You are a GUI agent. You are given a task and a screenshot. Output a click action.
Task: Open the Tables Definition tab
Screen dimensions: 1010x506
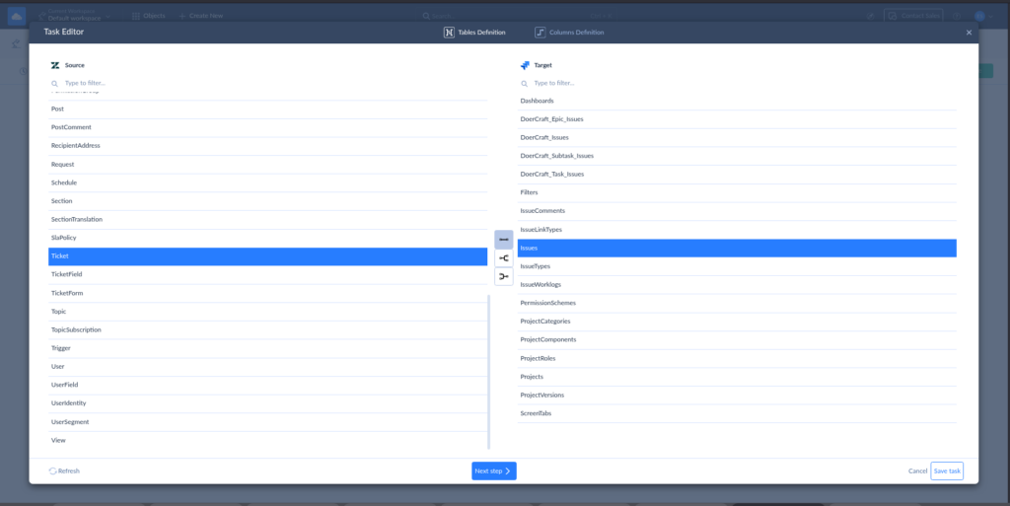[474, 33]
